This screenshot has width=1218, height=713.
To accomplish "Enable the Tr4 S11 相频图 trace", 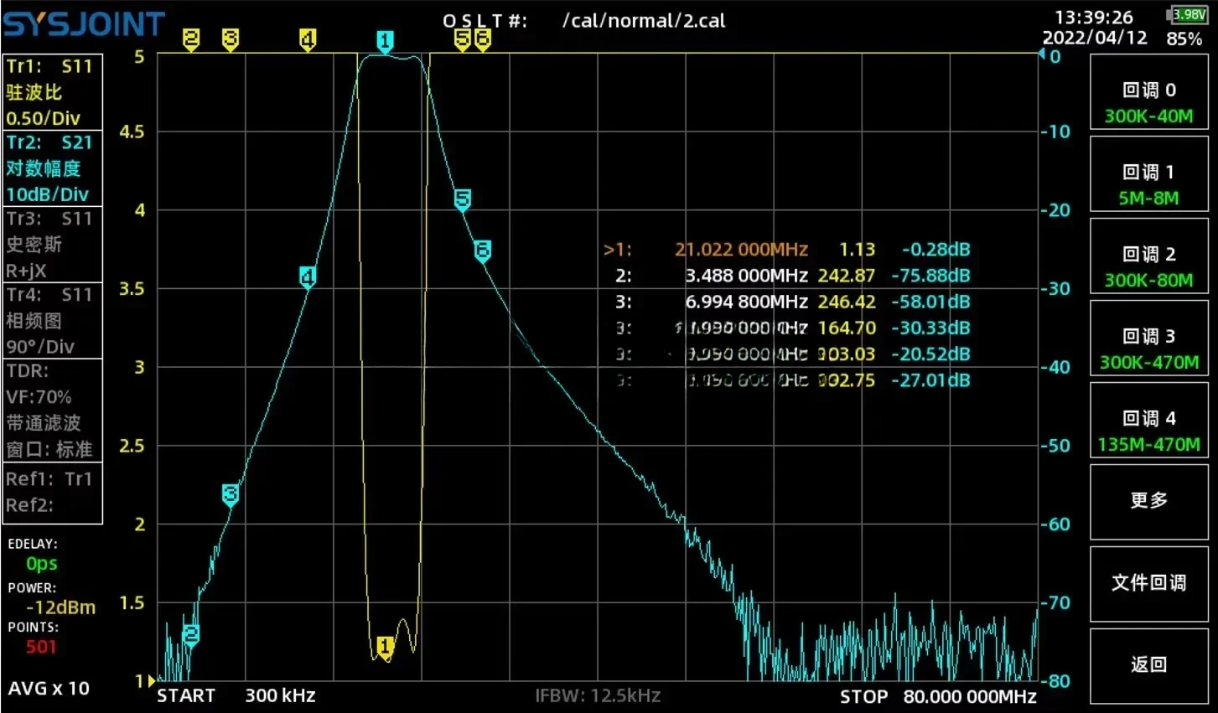I will 53,321.
